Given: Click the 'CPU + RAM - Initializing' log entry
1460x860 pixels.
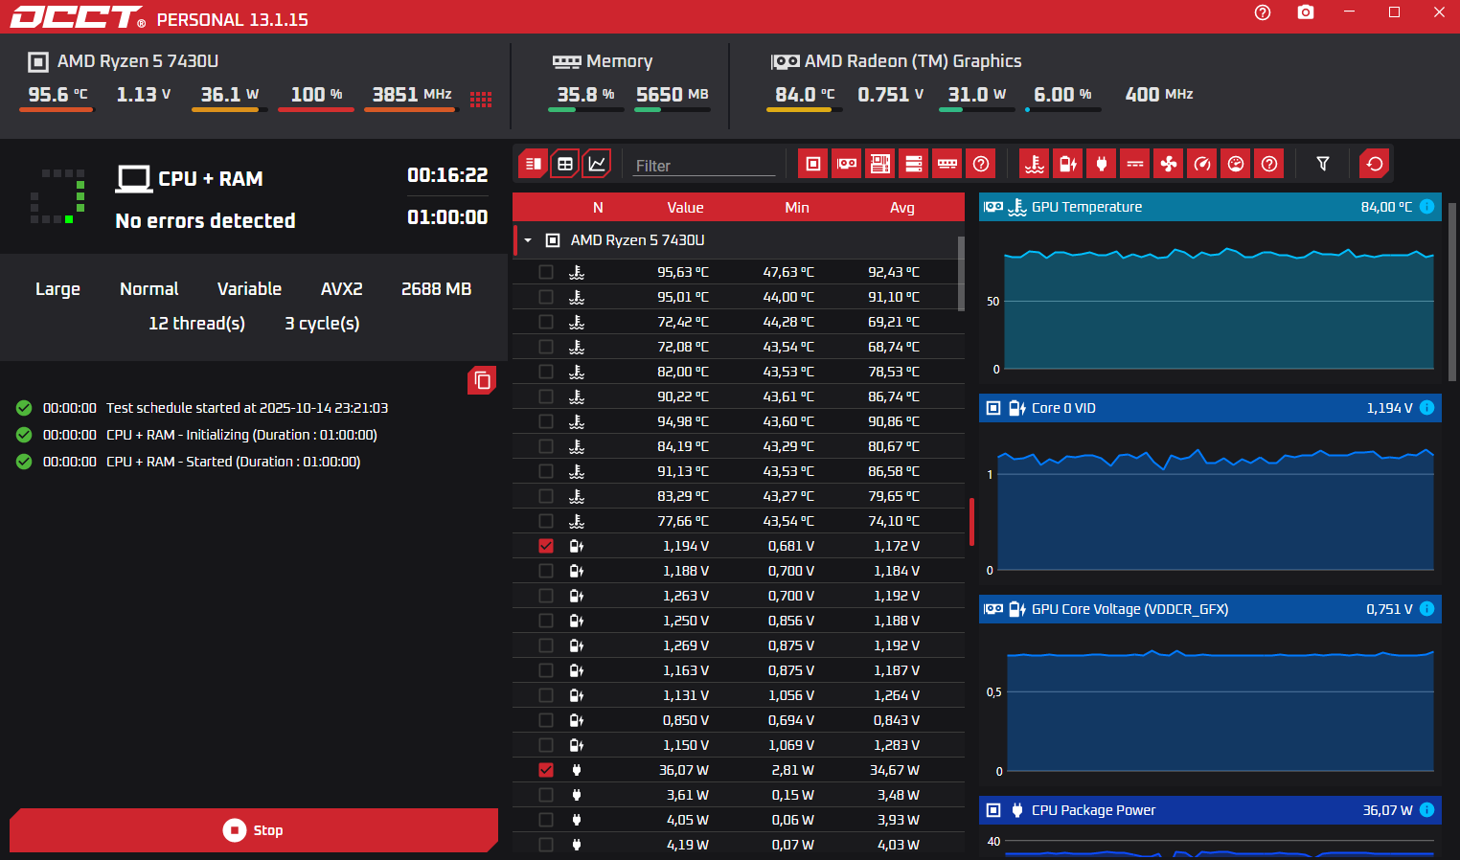Looking at the screenshot, I should (x=241, y=435).
